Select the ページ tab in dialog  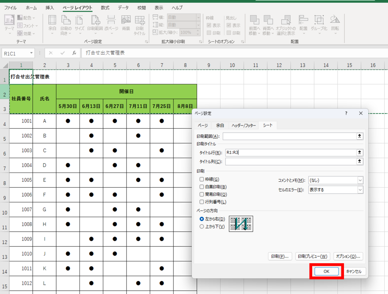[x=203, y=126]
